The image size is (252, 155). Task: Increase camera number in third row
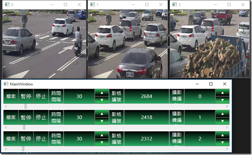coord(222,135)
